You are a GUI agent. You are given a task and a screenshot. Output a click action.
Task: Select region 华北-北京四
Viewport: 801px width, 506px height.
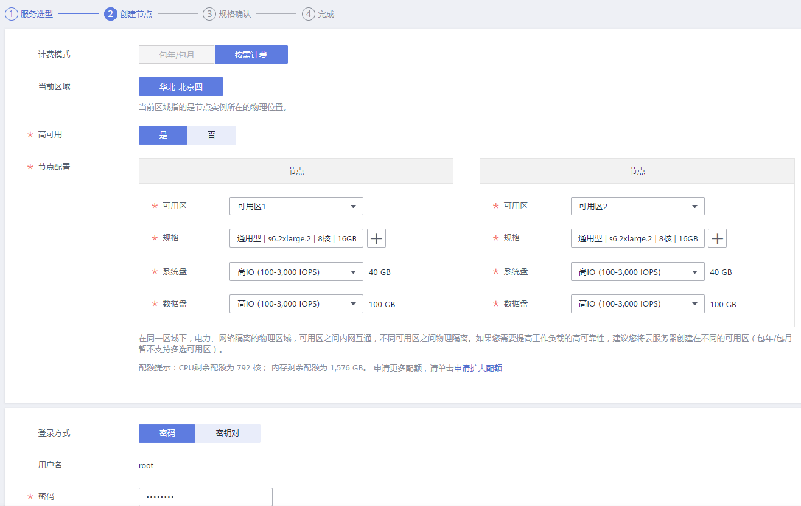pos(181,87)
